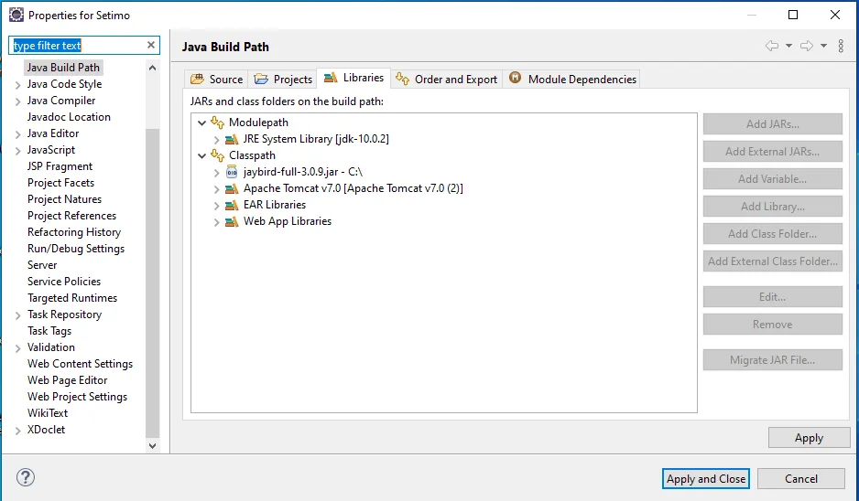Collapse the Classpath tree node
The height and width of the screenshot is (501, 859).
click(x=201, y=155)
